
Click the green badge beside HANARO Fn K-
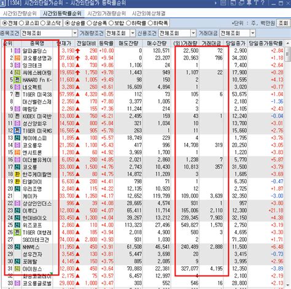click(x=17, y=80)
